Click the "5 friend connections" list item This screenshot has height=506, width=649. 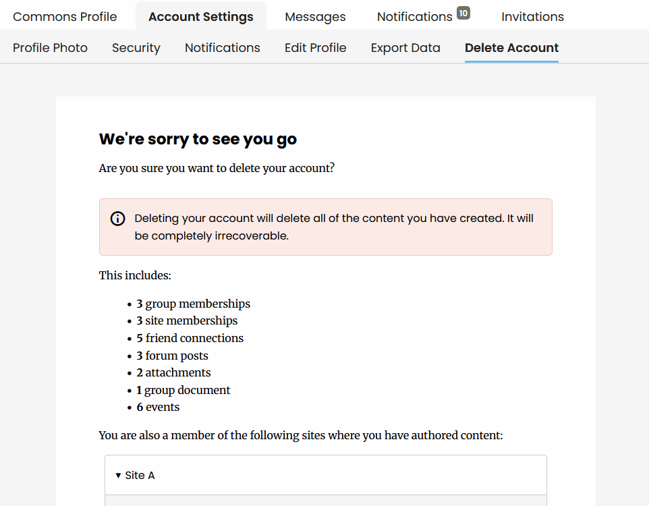[x=190, y=338]
